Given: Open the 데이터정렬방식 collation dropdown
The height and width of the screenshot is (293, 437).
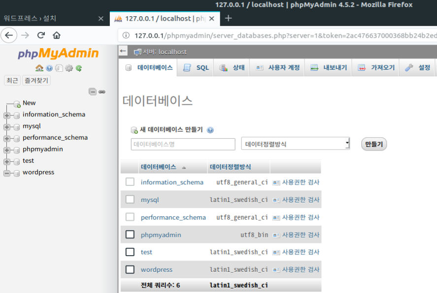Looking at the screenshot, I should pyautogui.click(x=296, y=144).
